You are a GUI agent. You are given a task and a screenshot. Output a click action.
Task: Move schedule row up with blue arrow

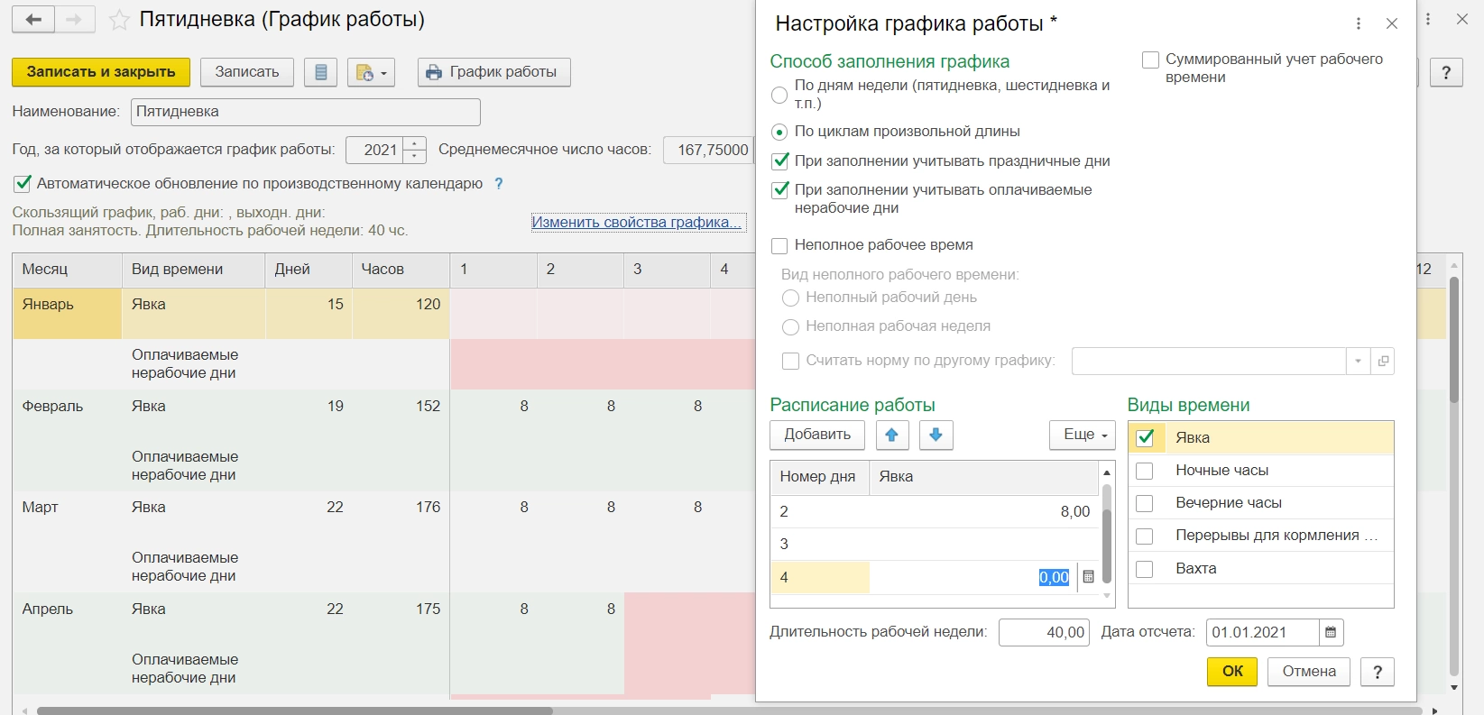pos(891,435)
